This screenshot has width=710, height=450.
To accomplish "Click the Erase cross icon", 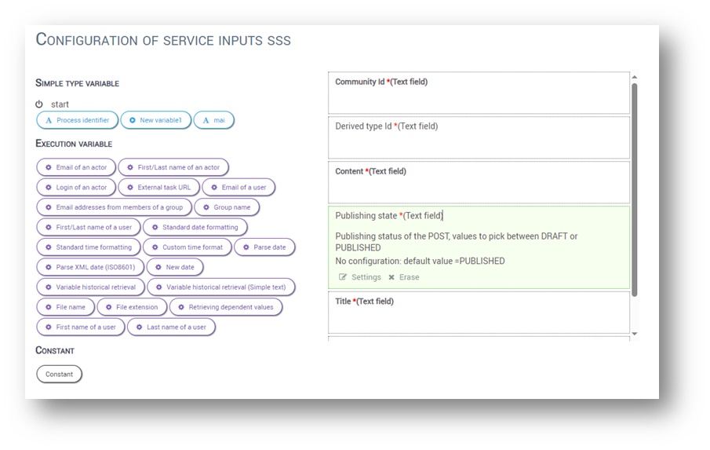I will pos(391,277).
